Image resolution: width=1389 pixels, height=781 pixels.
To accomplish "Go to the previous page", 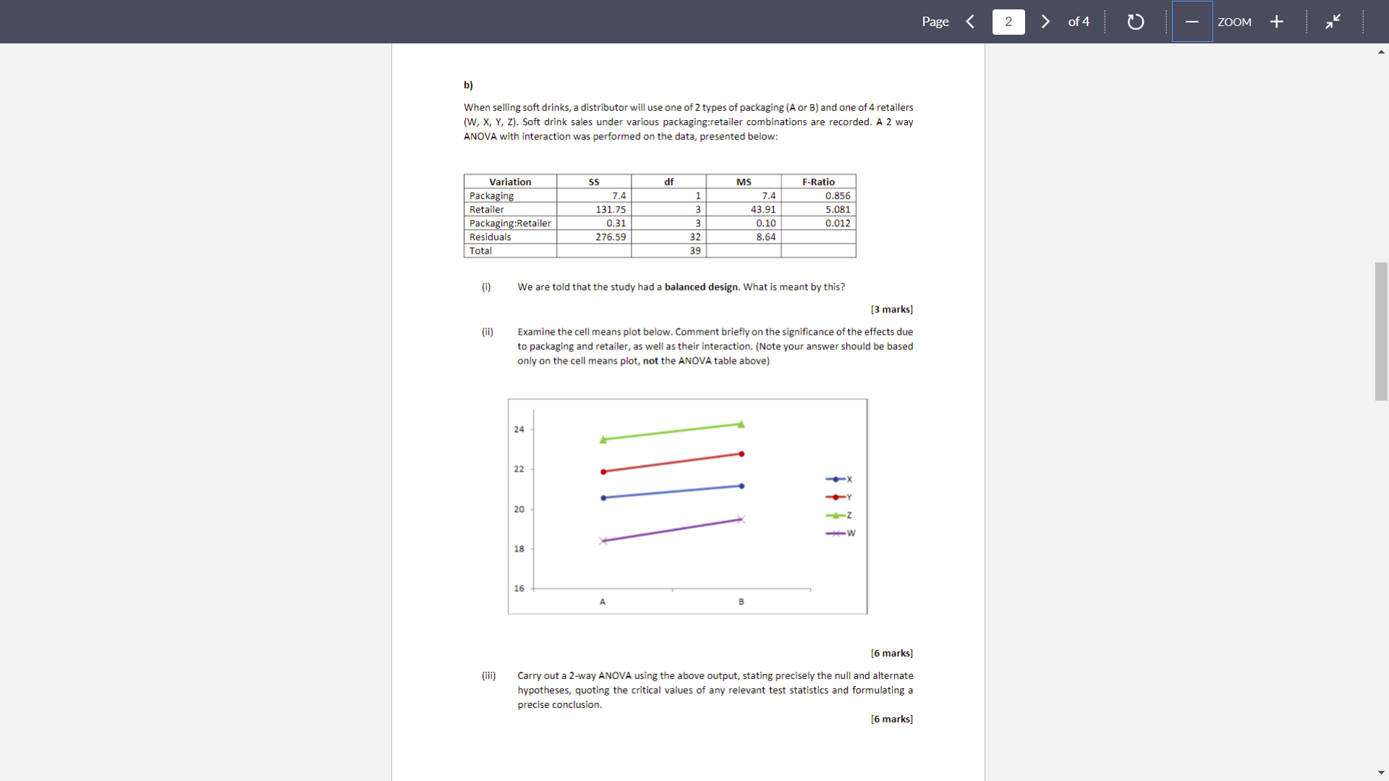I will pos(970,22).
